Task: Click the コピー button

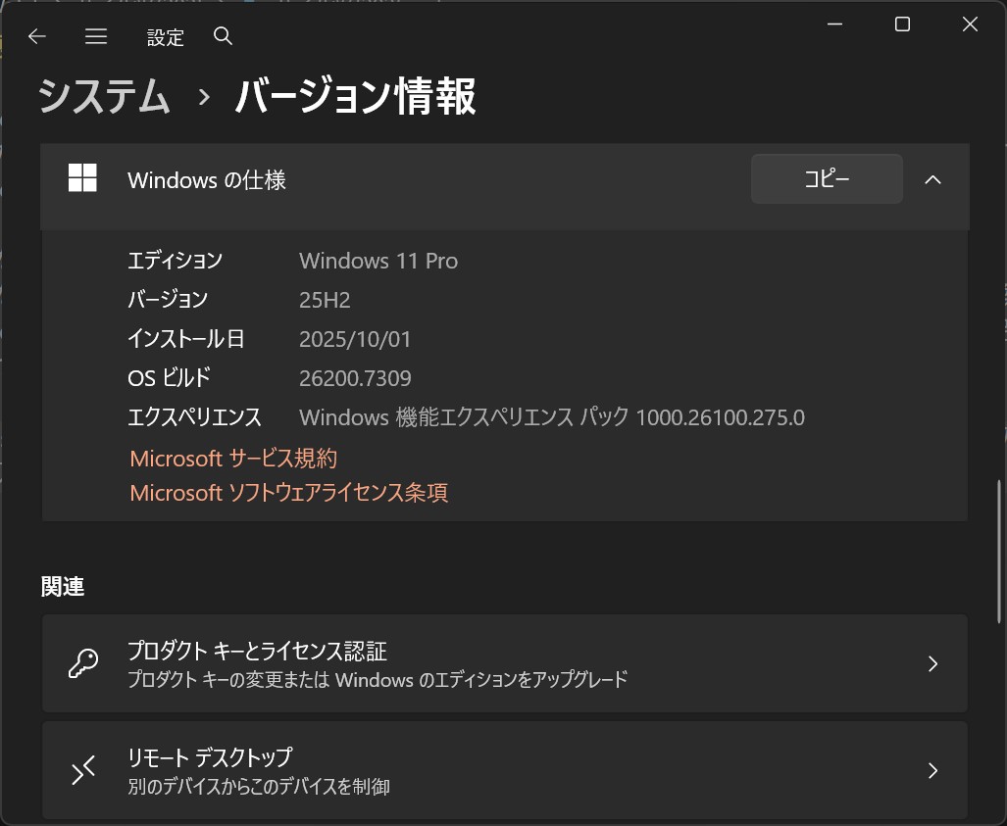Action: [827, 179]
